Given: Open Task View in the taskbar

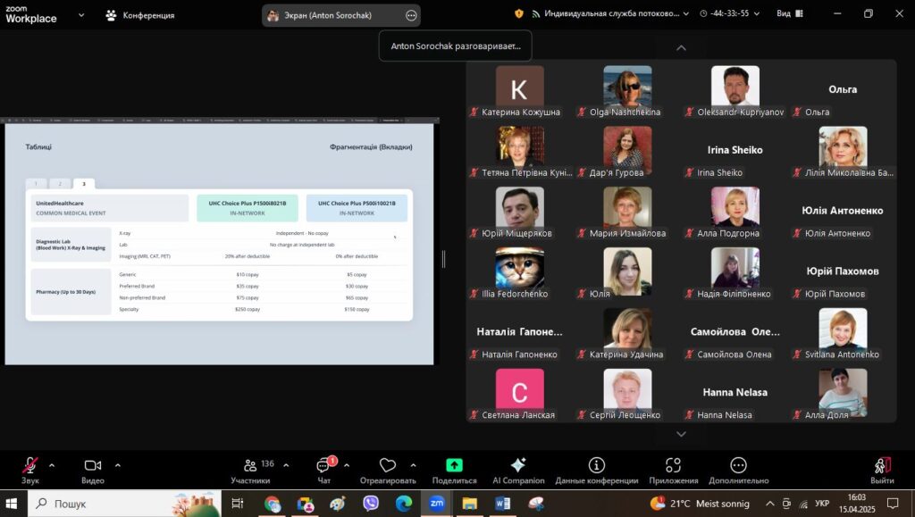Looking at the screenshot, I should (238, 503).
